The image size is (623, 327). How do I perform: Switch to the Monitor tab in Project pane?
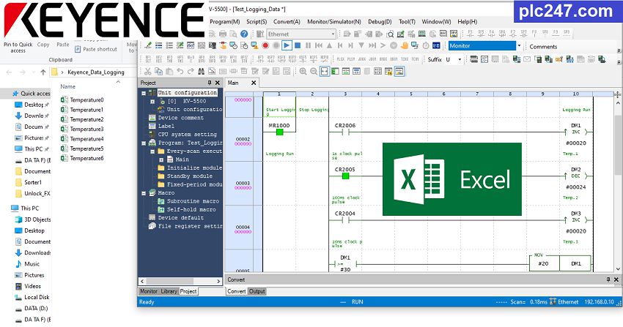click(149, 291)
